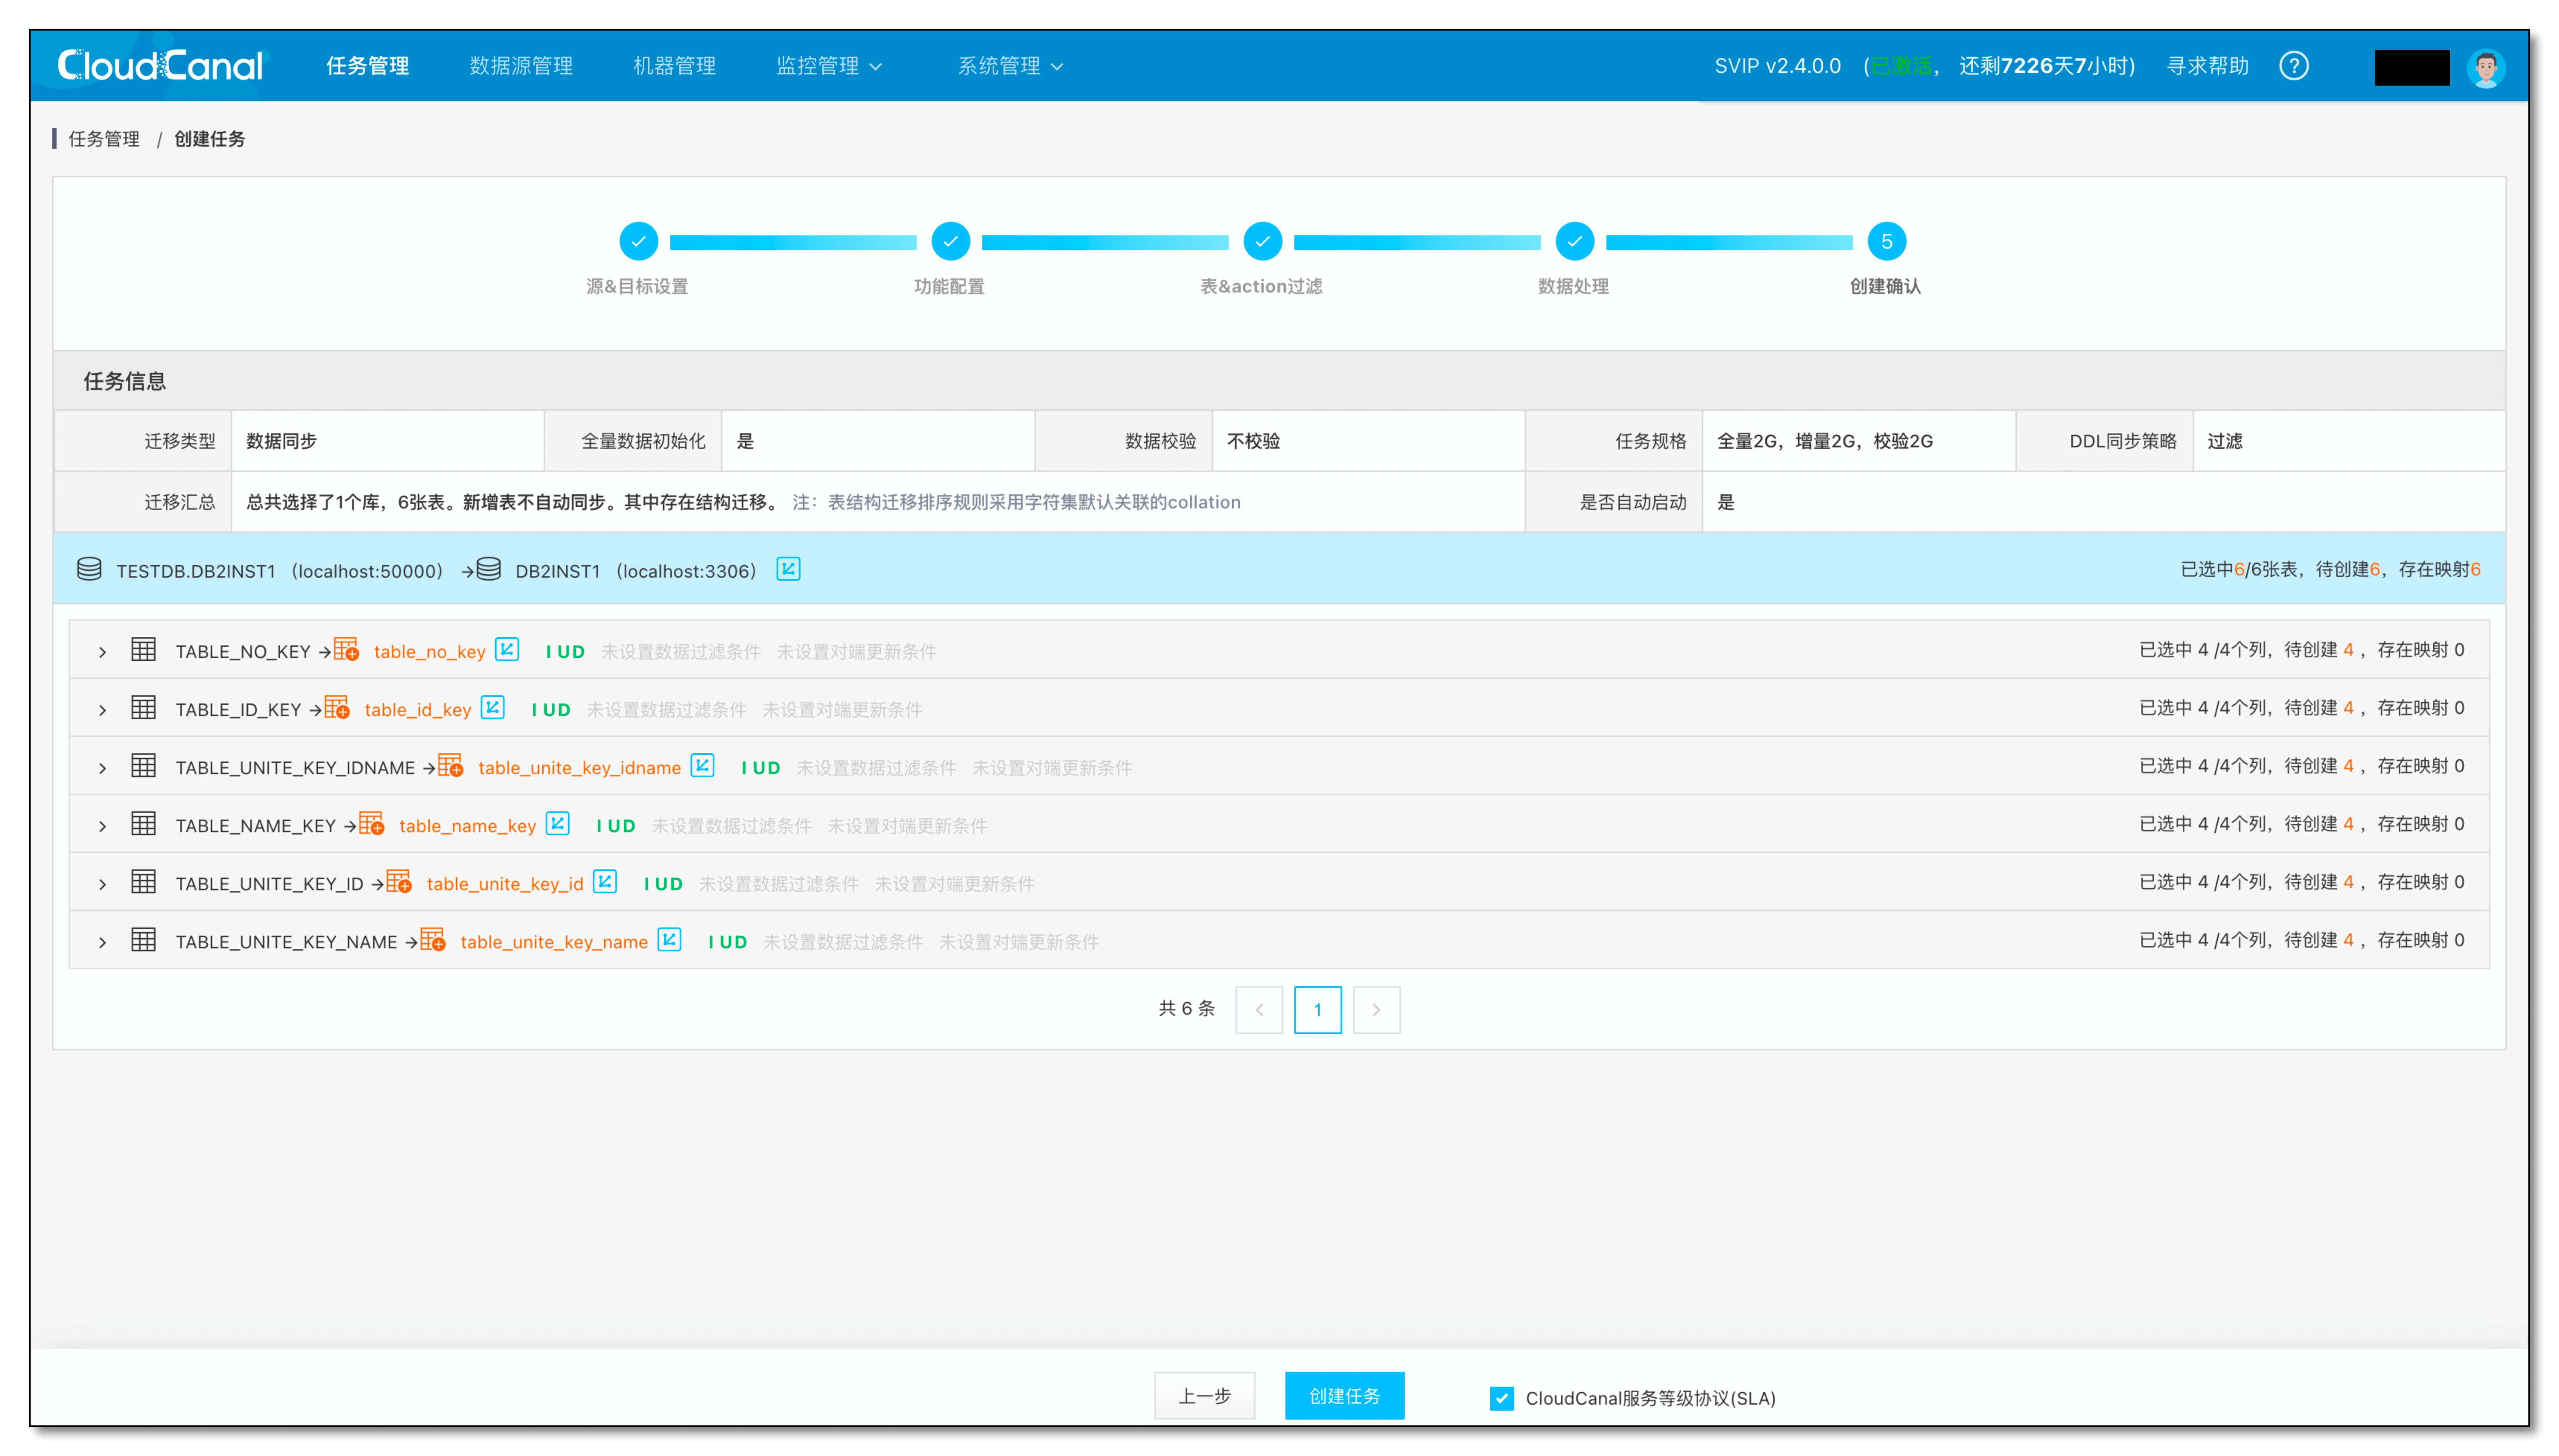The width and height of the screenshot is (2559, 1456).
Task: Open the 监控管理 dropdown menu
Action: (x=828, y=66)
